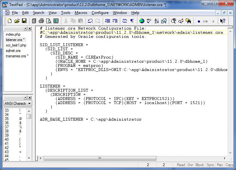Pin document selector panel toggle
This screenshot has height=170, width=236.
[25, 28]
